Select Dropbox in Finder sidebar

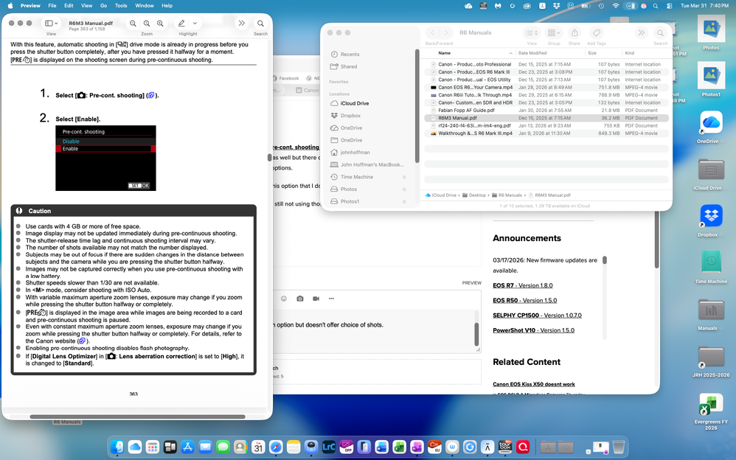tap(350, 116)
